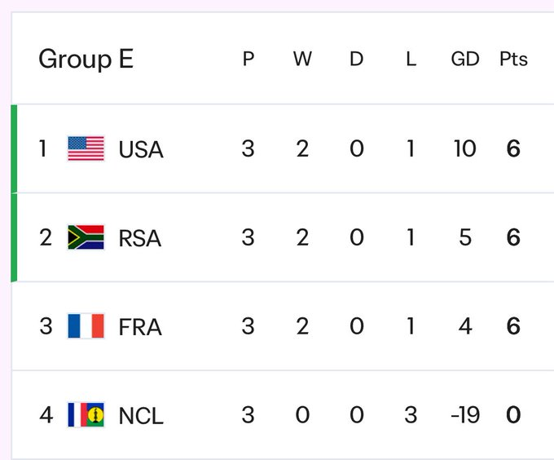554x460 pixels.
Task: Click the Pts column header
Action: [513, 60]
